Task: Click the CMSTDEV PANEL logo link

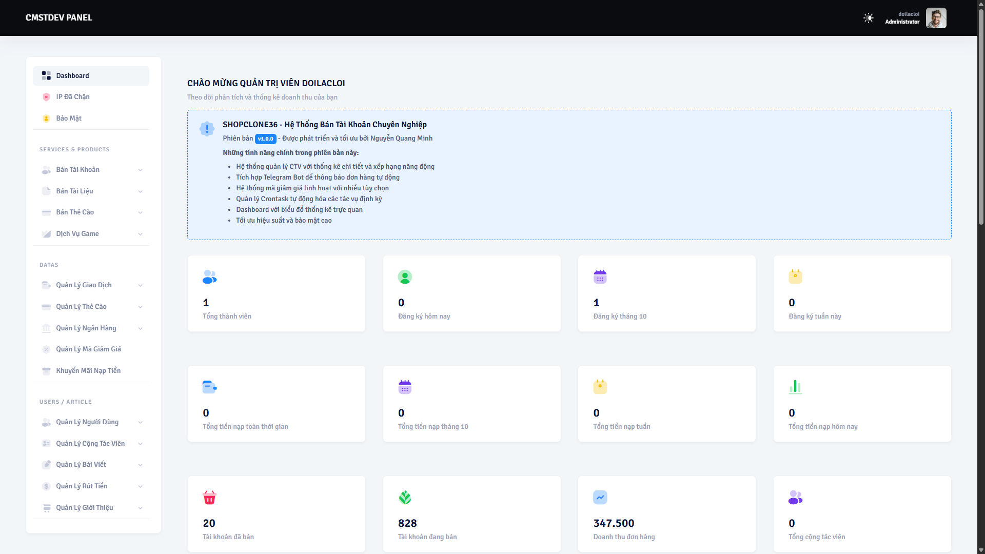Action: 59,17
